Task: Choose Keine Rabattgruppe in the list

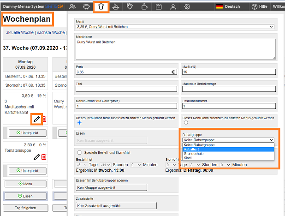Action: pos(228,145)
